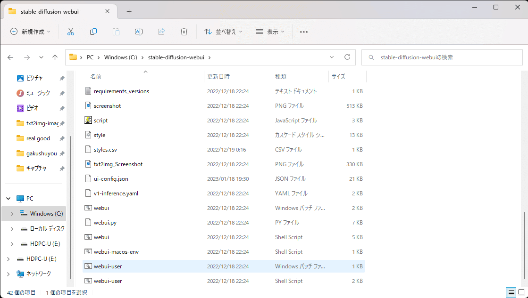
Task: Click the Delete trash can icon
Action: click(x=184, y=32)
